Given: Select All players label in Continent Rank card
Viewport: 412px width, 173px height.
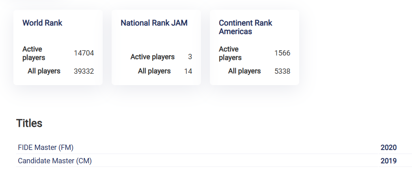Looking at the screenshot, I should click(x=244, y=71).
